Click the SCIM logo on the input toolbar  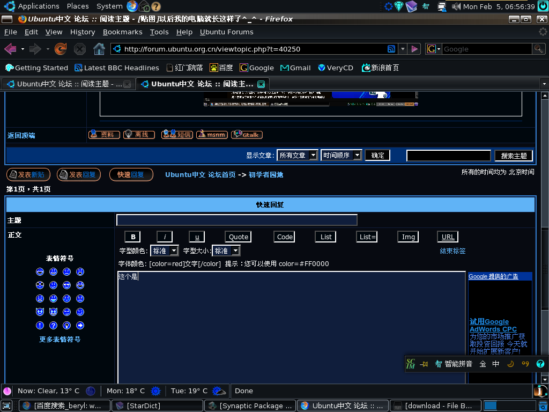click(x=411, y=364)
